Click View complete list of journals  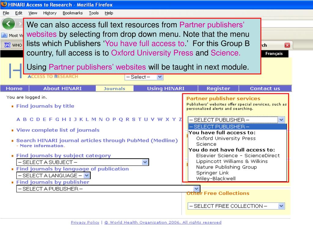[58, 130]
